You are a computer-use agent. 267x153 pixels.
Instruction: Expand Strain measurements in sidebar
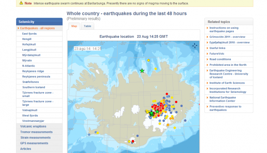click(x=35, y=138)
